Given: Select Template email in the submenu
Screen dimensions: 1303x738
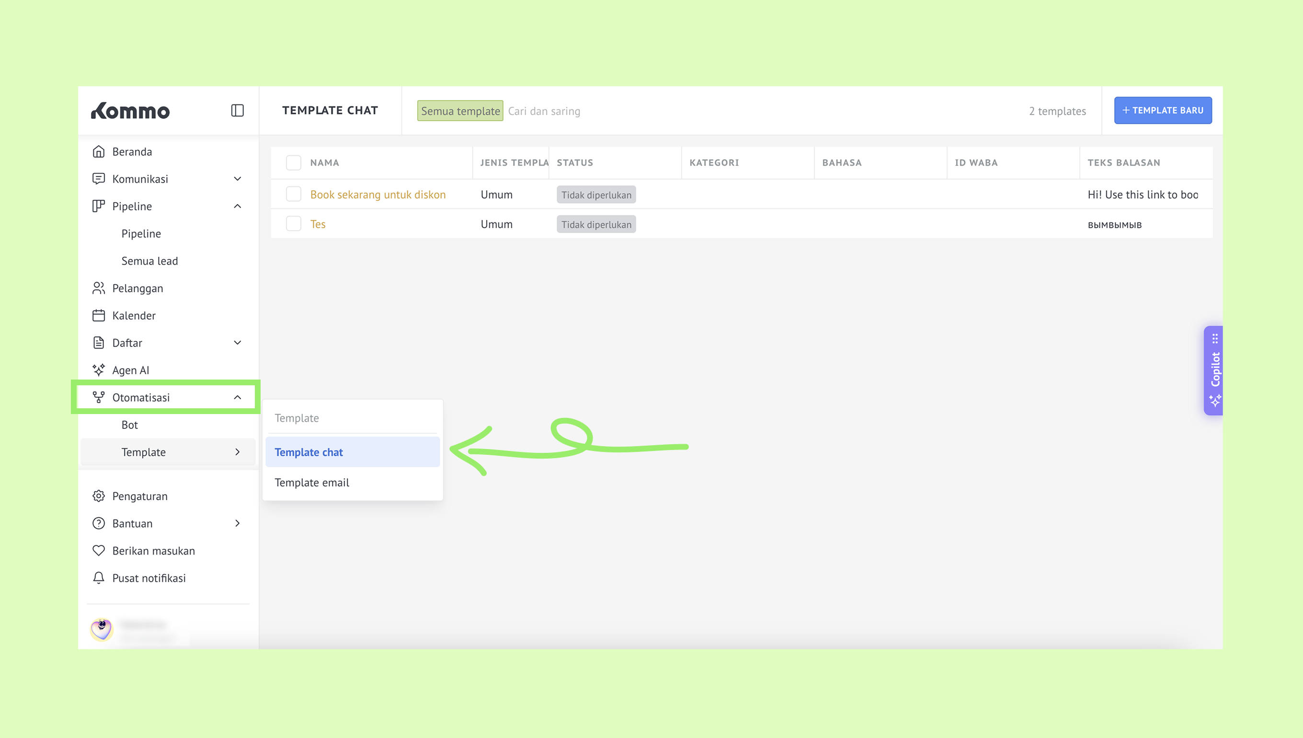Looking at the screenshot, I should click(353, 483).
